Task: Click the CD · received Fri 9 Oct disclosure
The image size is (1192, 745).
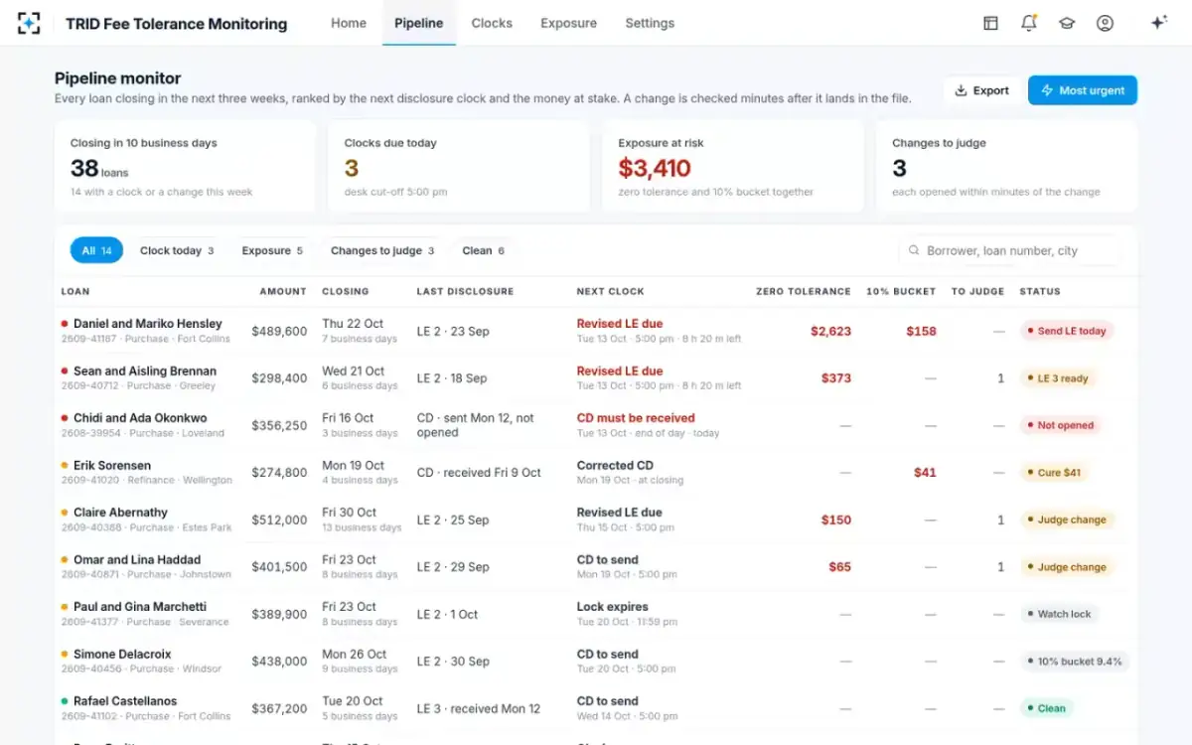Action: pos(479,473)
